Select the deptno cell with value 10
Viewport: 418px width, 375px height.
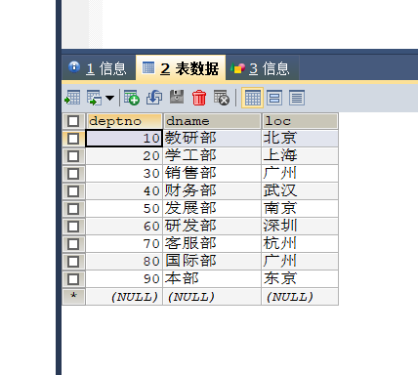click(124, 139)
